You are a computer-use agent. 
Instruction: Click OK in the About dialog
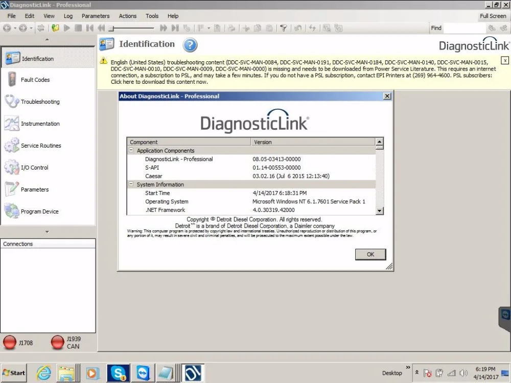[370, 254]
